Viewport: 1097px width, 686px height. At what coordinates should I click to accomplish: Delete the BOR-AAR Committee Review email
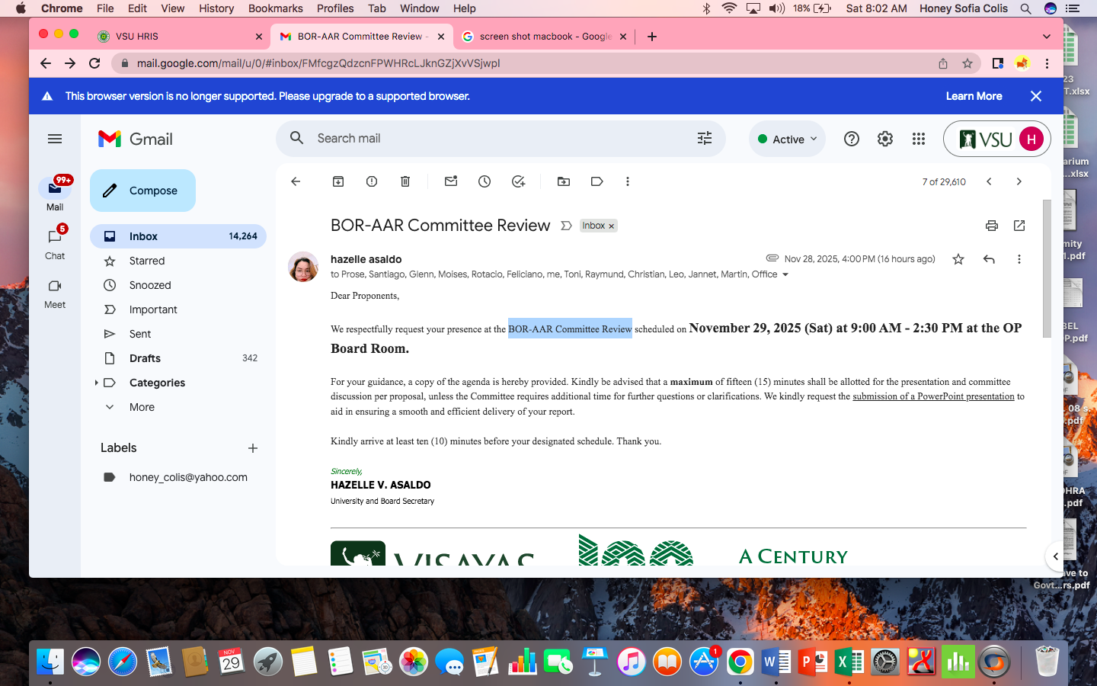tap(405, 181)
